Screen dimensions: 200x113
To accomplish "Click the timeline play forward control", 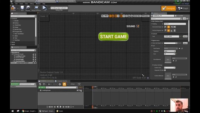I will coord(60,107).
